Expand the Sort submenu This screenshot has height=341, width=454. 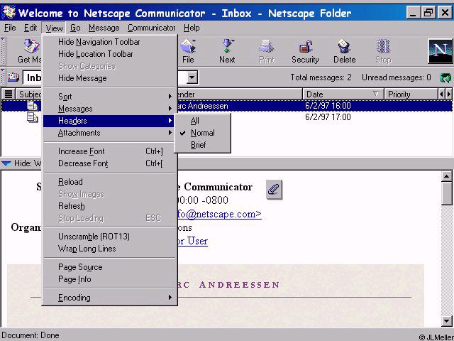point(110,97)
